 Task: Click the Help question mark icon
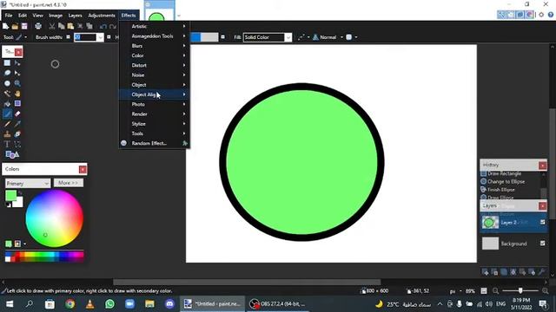point(550,15)
